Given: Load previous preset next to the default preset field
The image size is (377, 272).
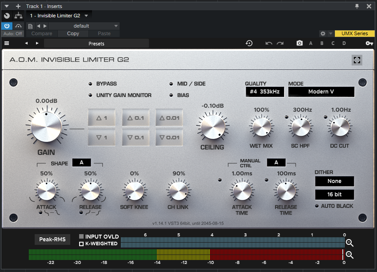Looking at the screenshot, I should click(39, 26).
